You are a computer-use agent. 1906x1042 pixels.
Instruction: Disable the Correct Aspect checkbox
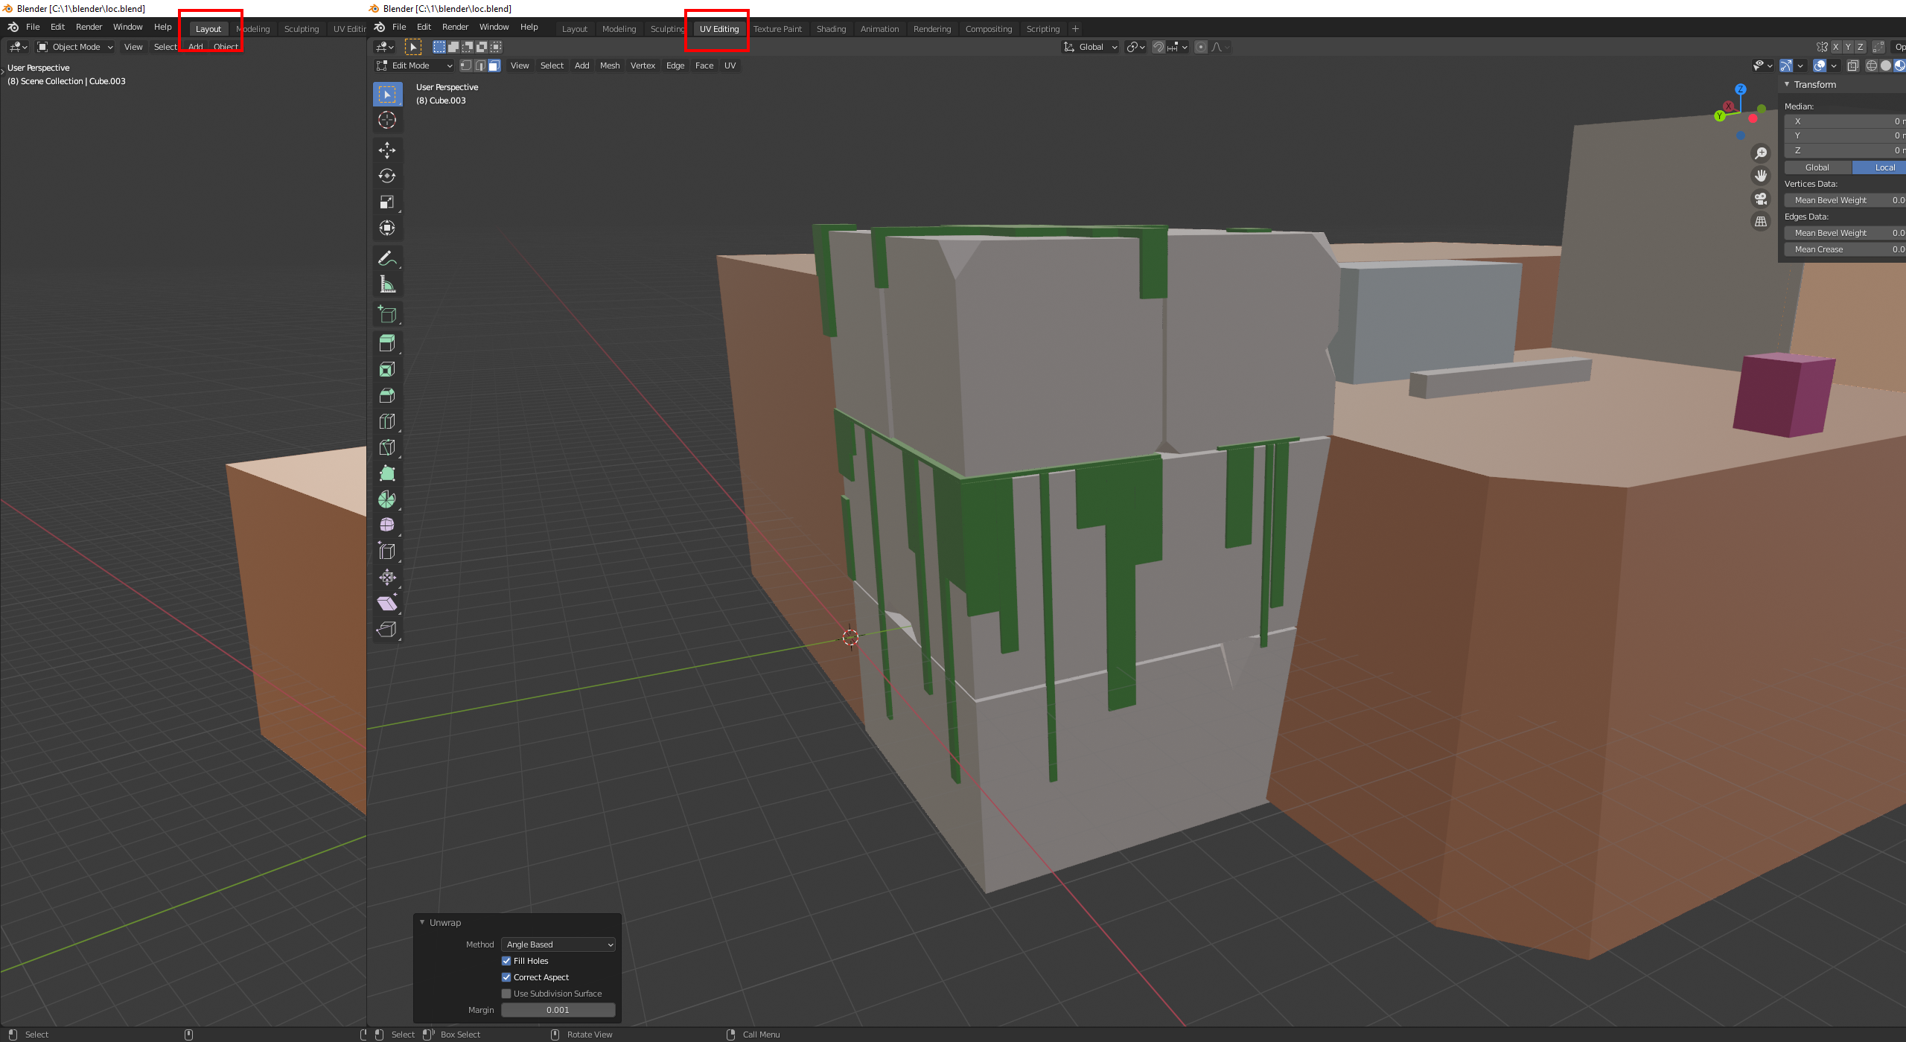click(506, 977)
